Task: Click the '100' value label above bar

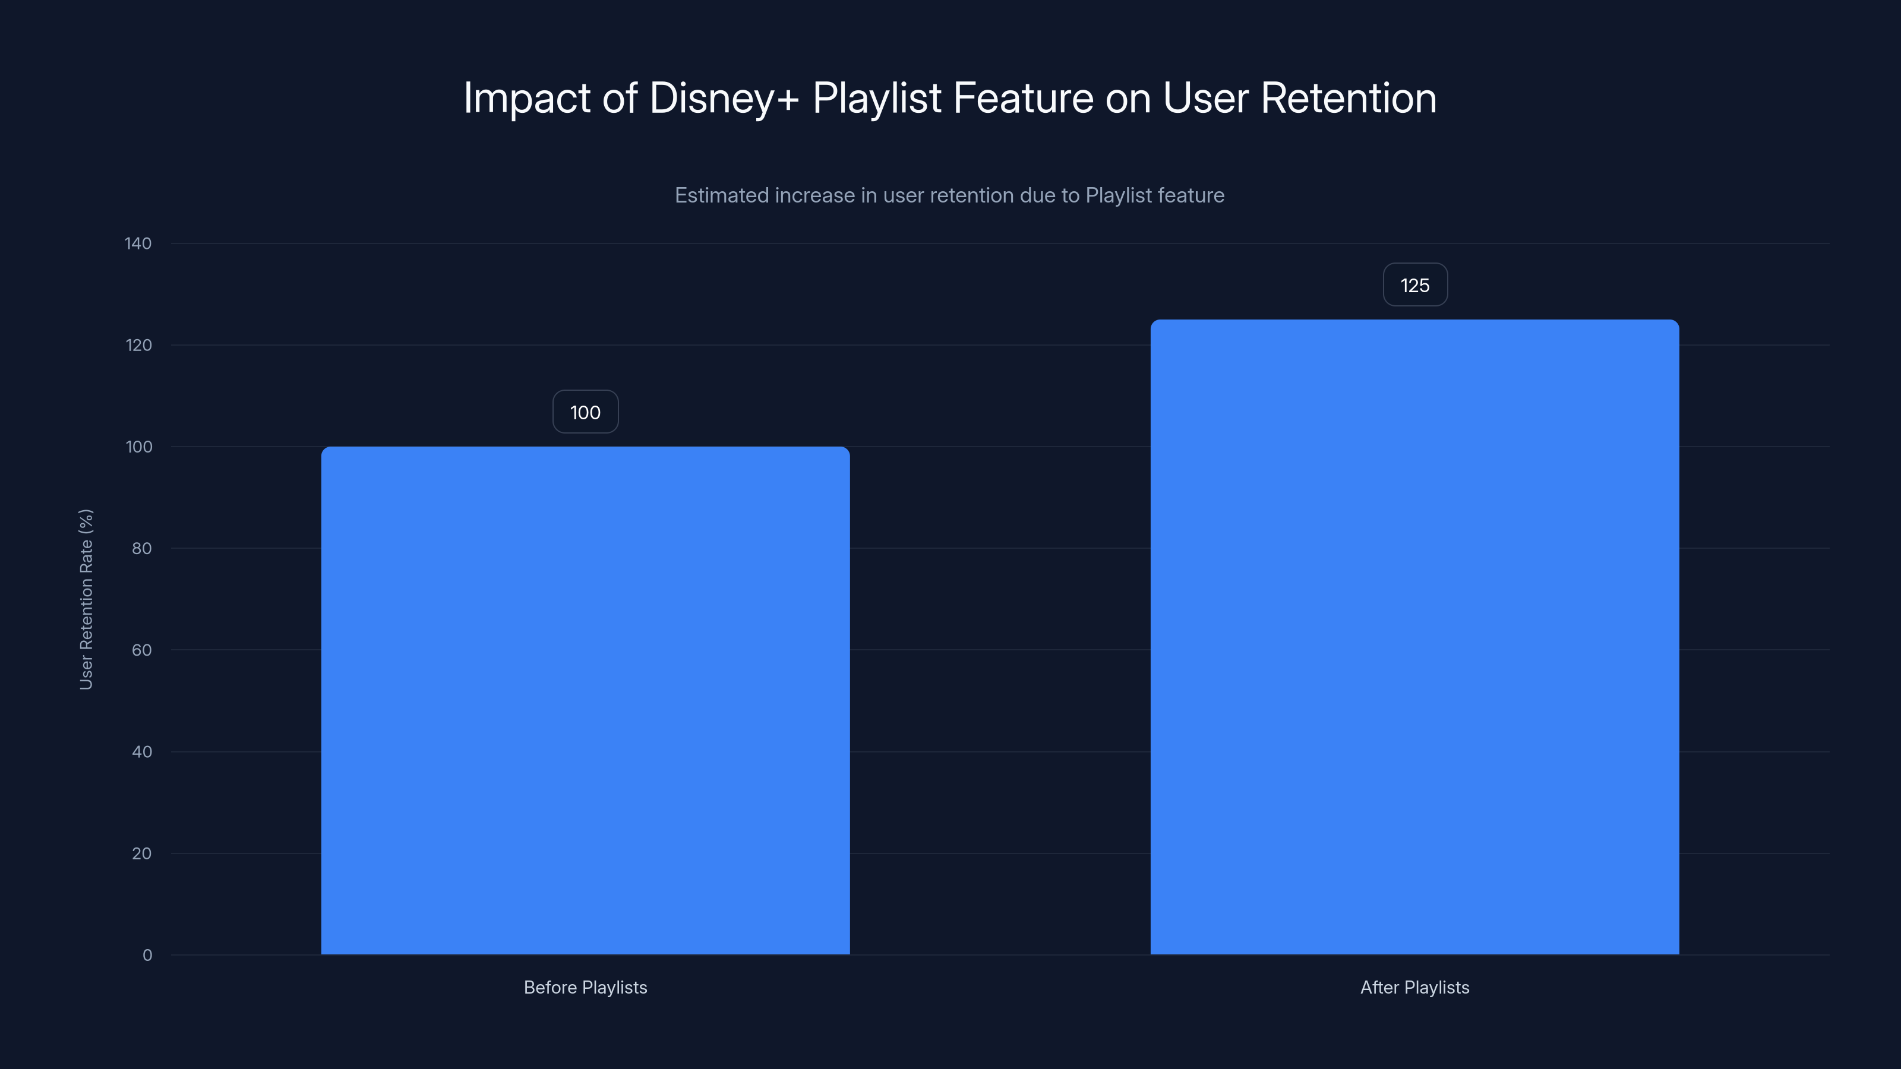Action: [x=585, y=412]
